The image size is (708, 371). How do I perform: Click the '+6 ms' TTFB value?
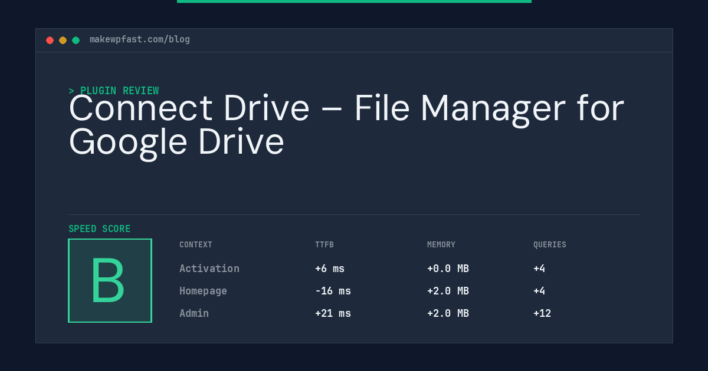(330, 269)
